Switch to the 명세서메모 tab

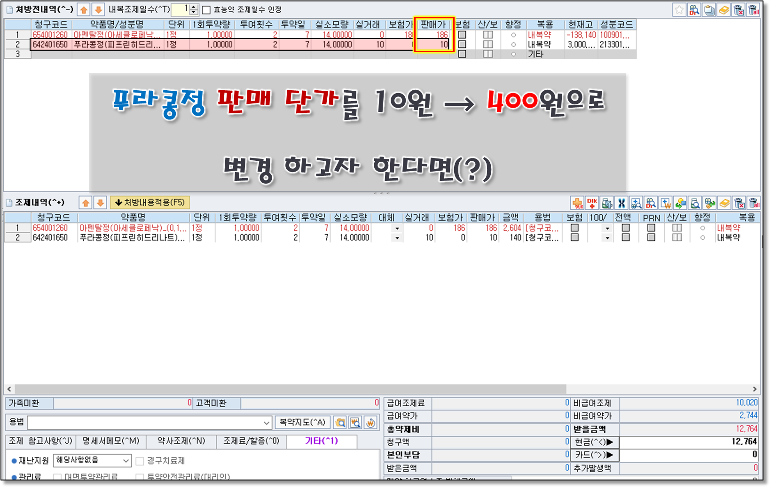[111, 441]
